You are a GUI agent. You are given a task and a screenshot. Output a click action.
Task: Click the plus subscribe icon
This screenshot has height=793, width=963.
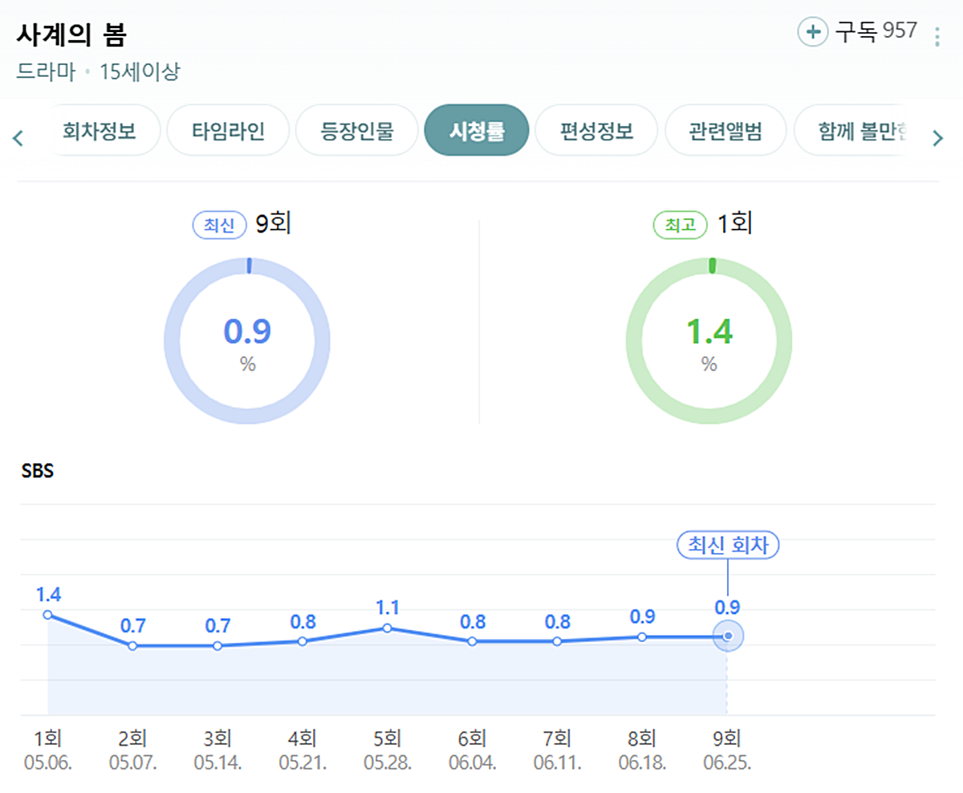coord(812,32)
